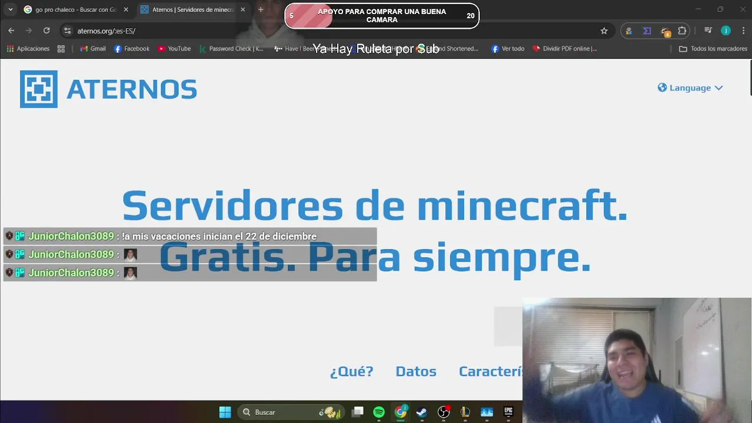Viewport: 752px width, 423px height.
Task: Go back with the browser back arrow
Action: pos(11,31)
